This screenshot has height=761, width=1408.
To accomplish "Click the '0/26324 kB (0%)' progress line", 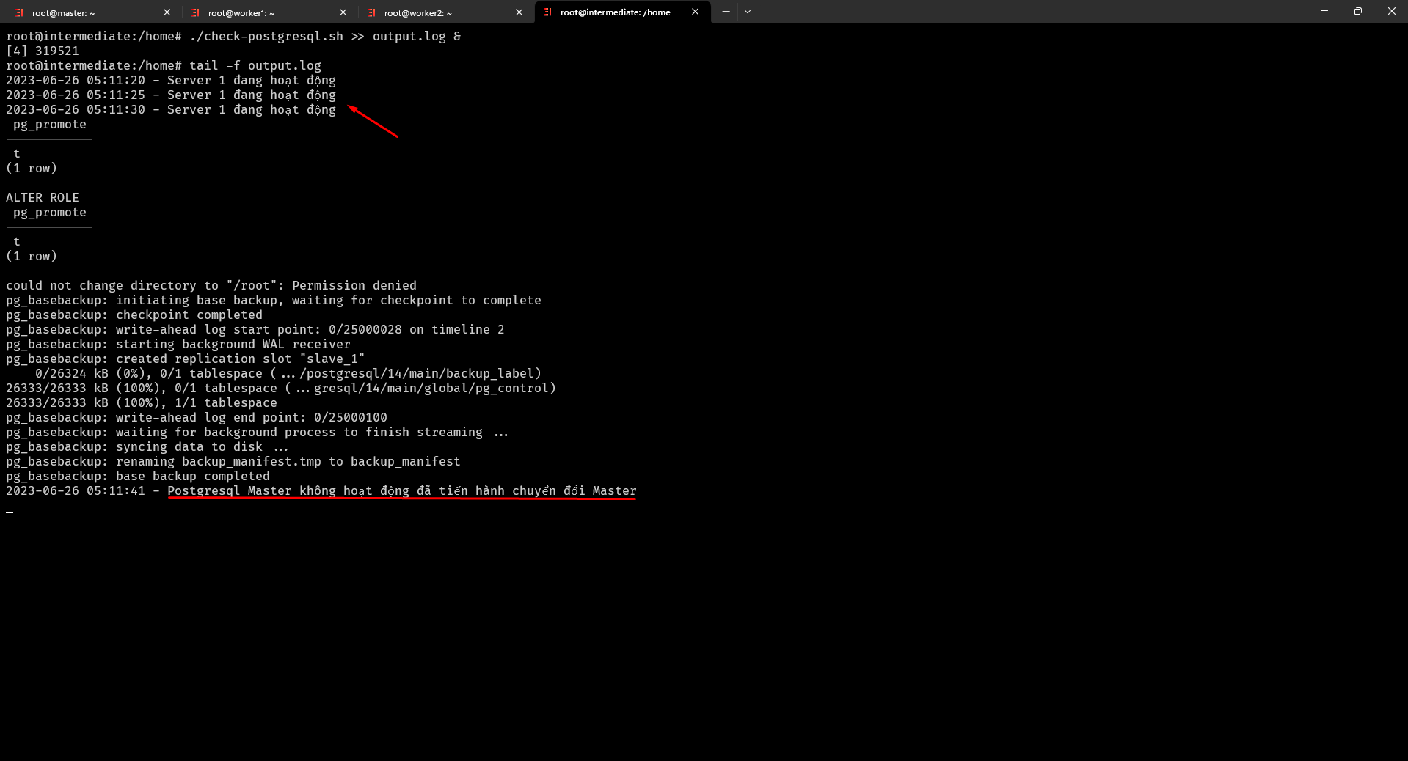I will [288, 373].
